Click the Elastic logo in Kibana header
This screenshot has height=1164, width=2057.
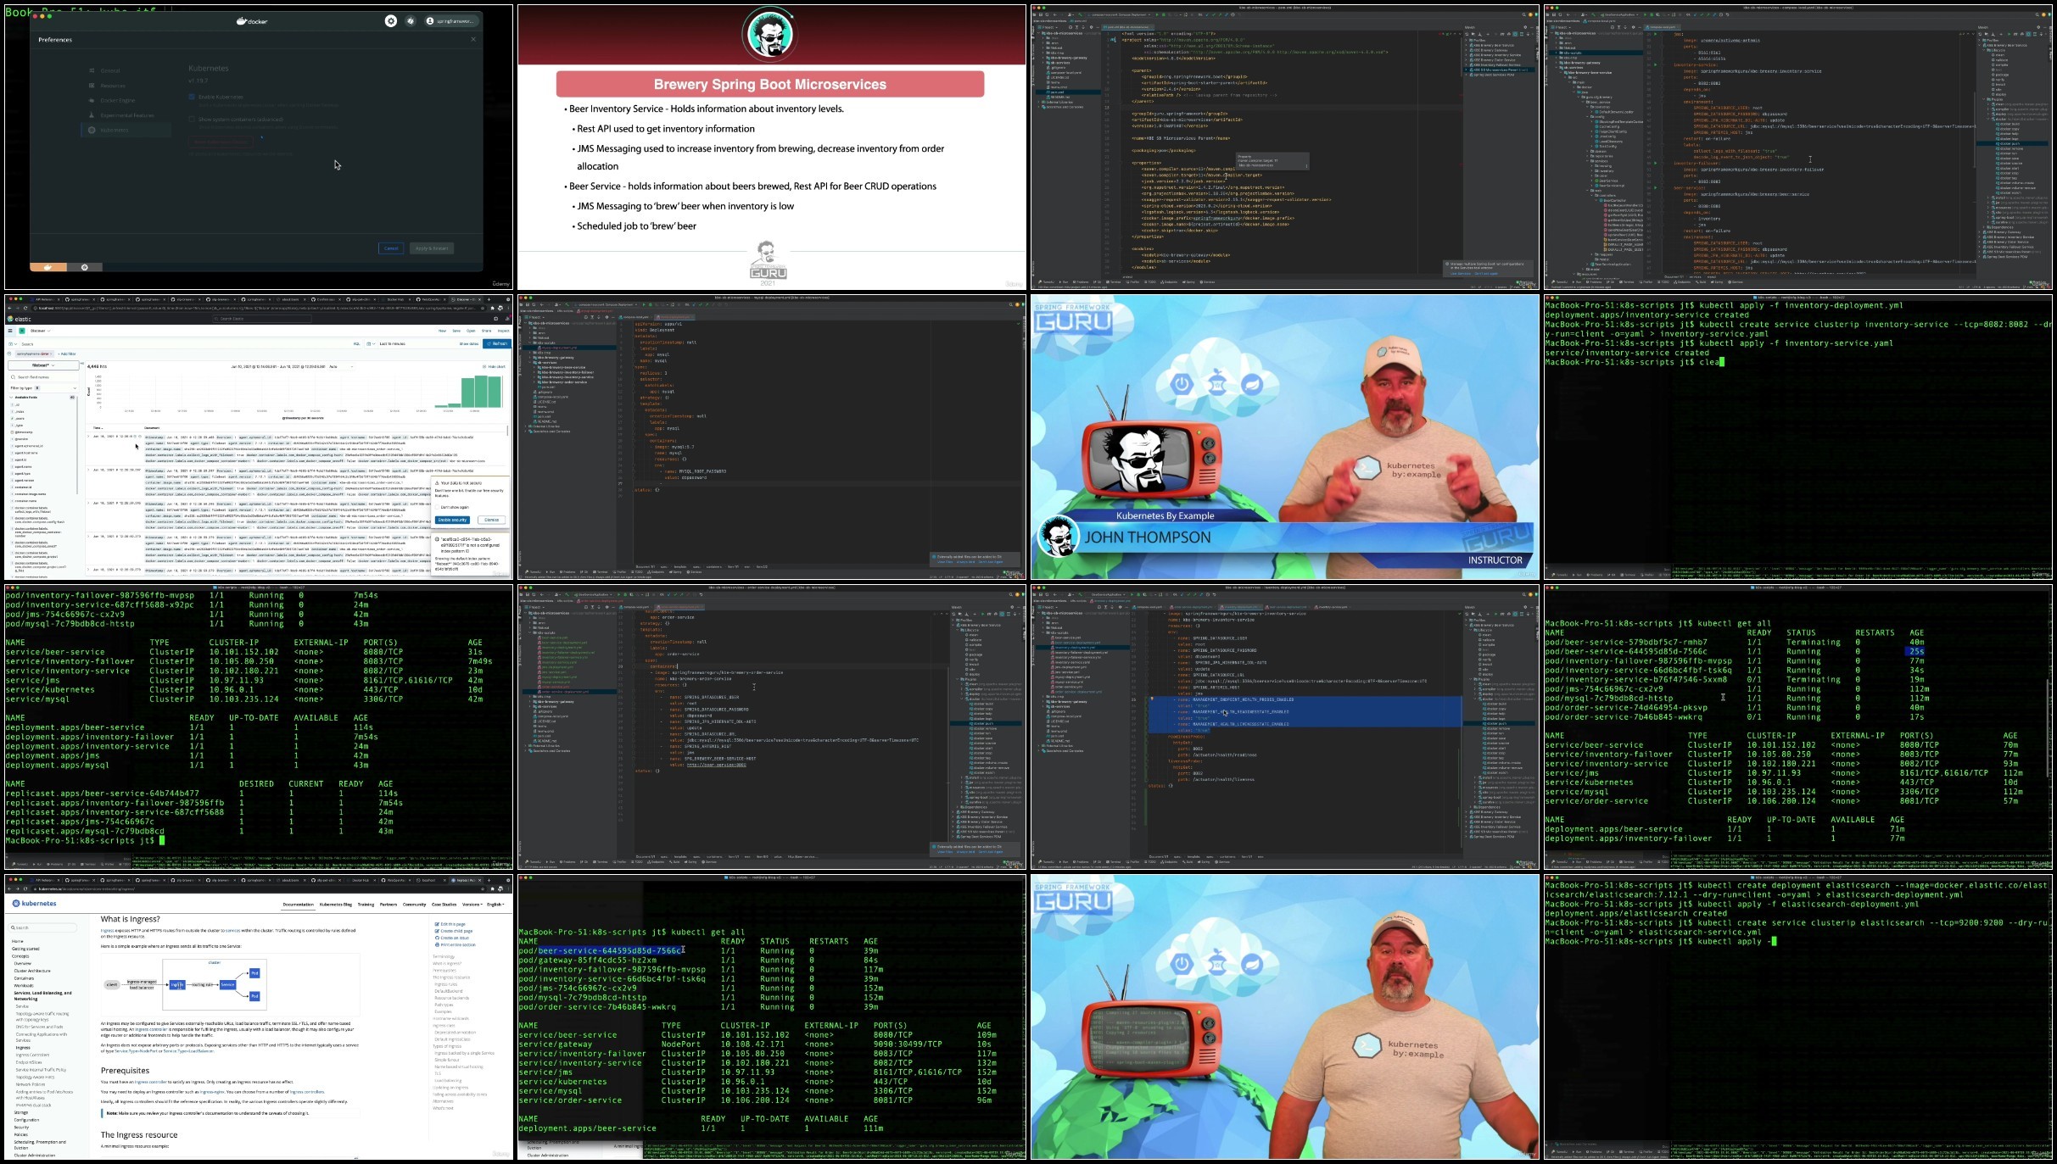point(19,319)
